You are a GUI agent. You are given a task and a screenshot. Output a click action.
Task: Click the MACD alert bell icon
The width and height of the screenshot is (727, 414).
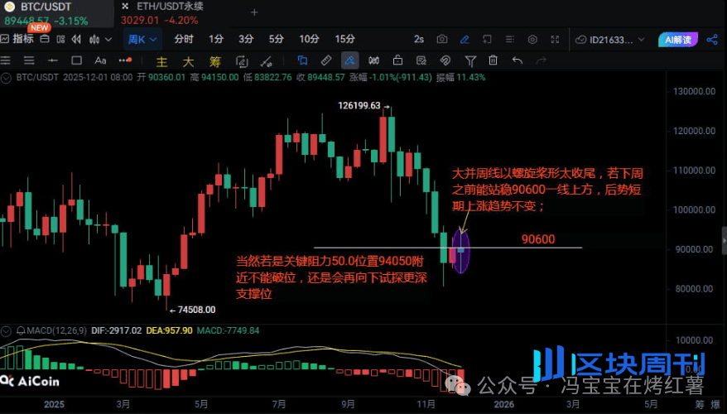pos(21,331)
